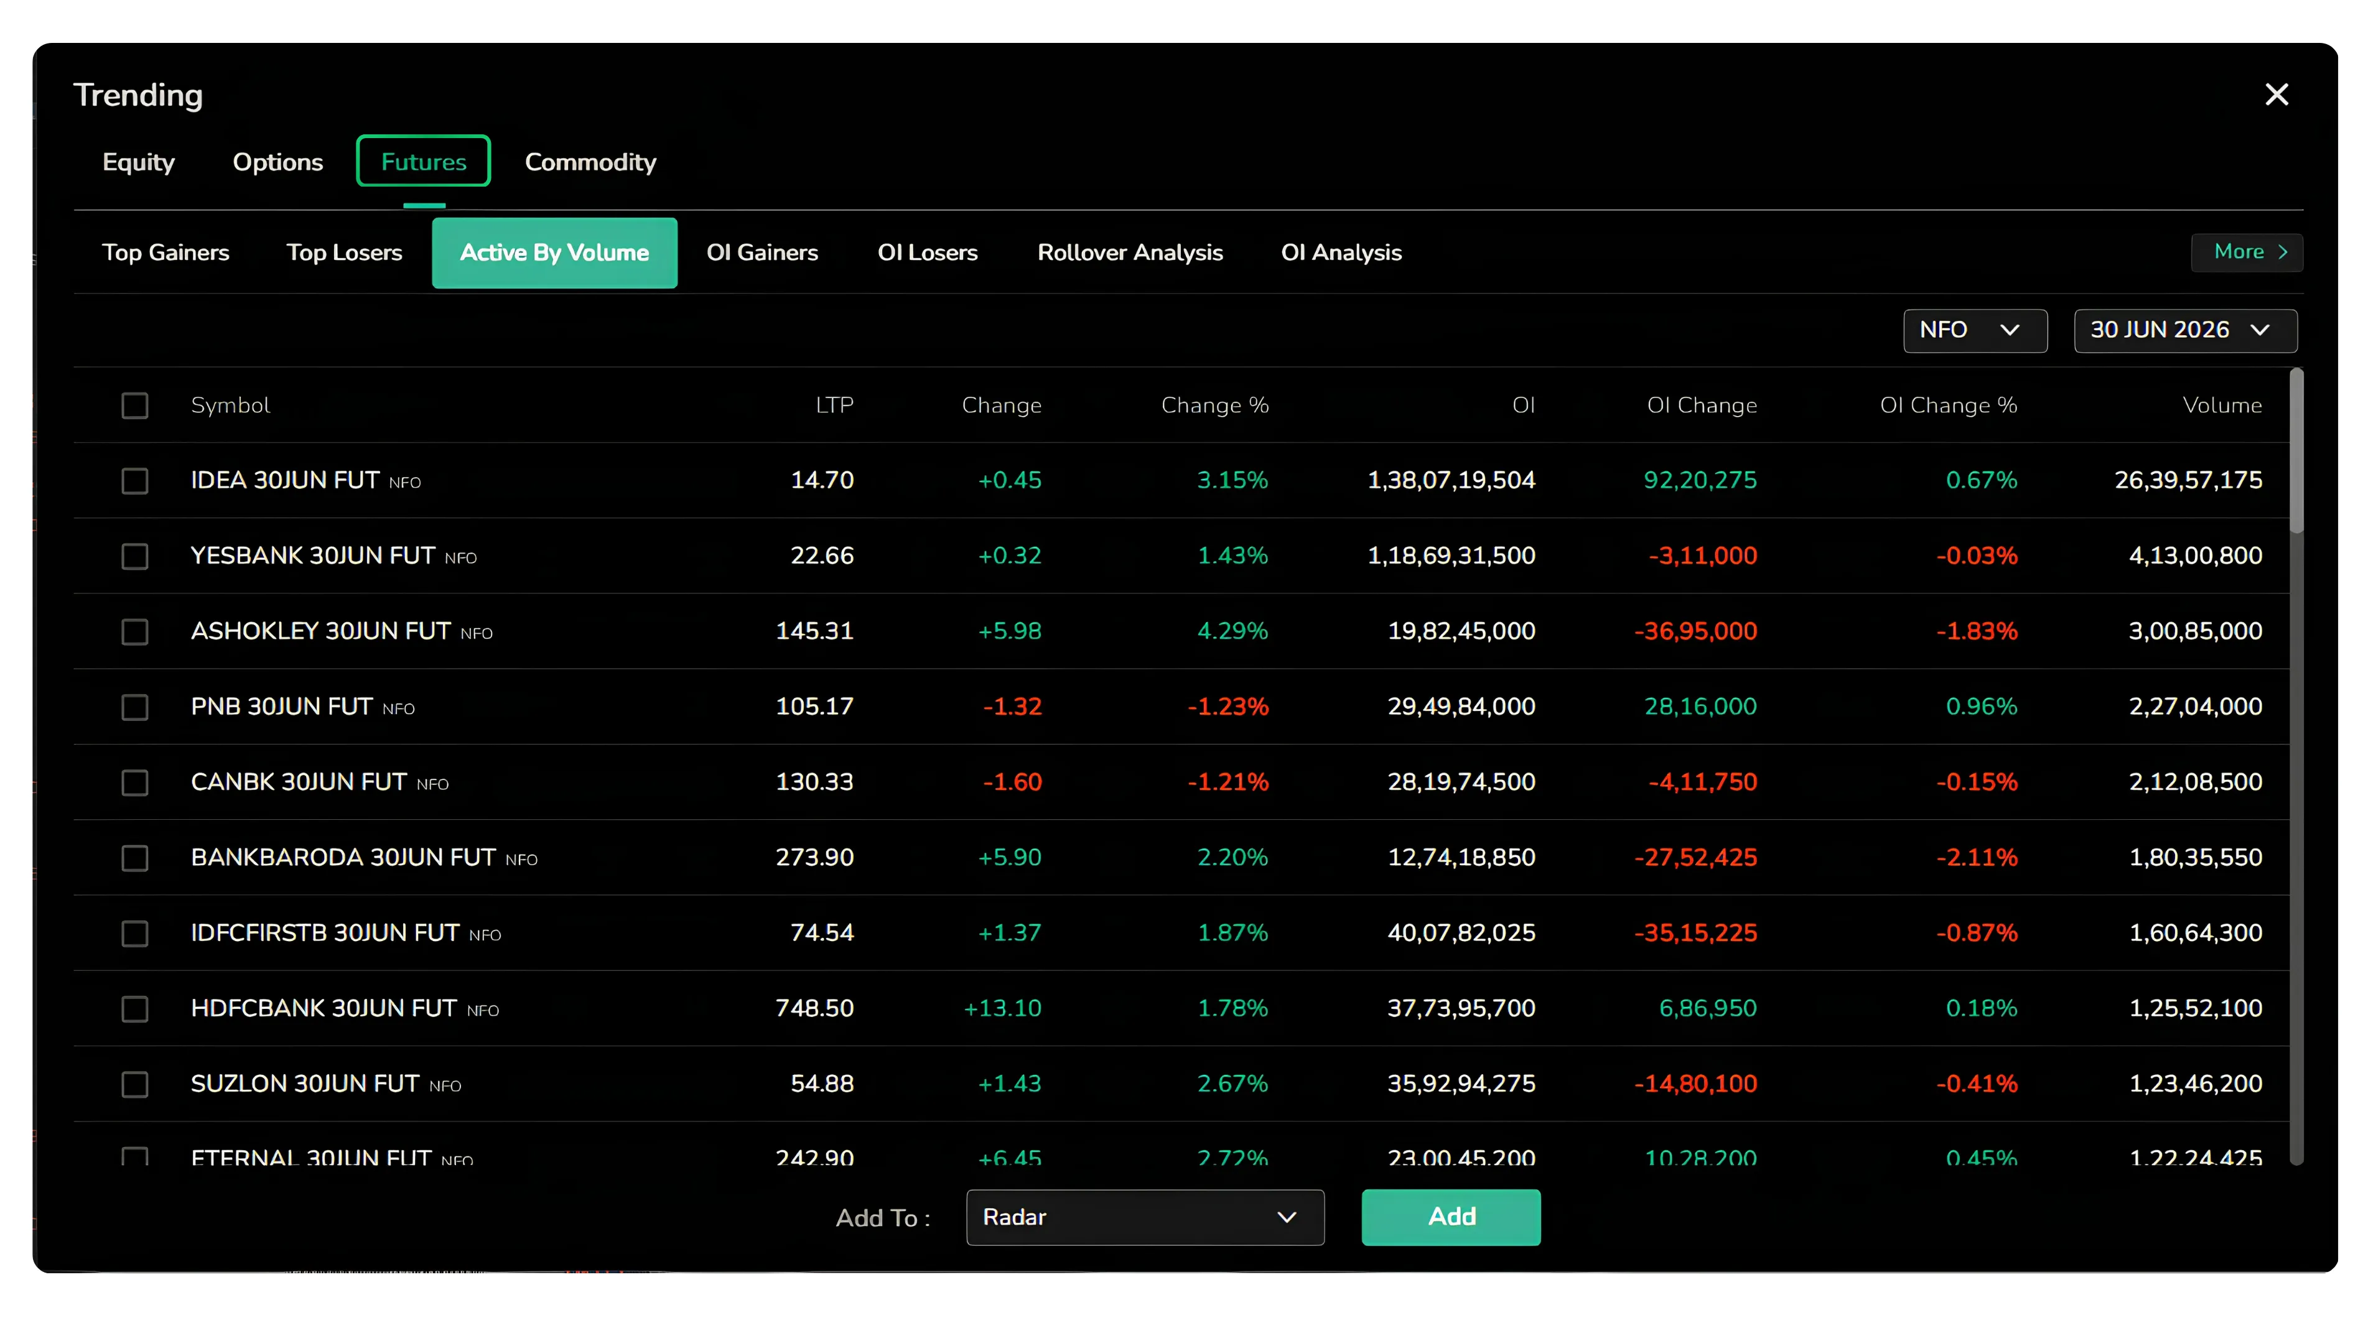2376x1323 pixels.
Task: Select the Futures tab
Action: click(423, 161)
